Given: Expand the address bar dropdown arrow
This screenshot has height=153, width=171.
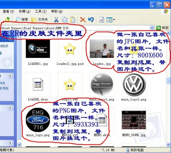Looking at the screenshot, I should coord(152,28).
